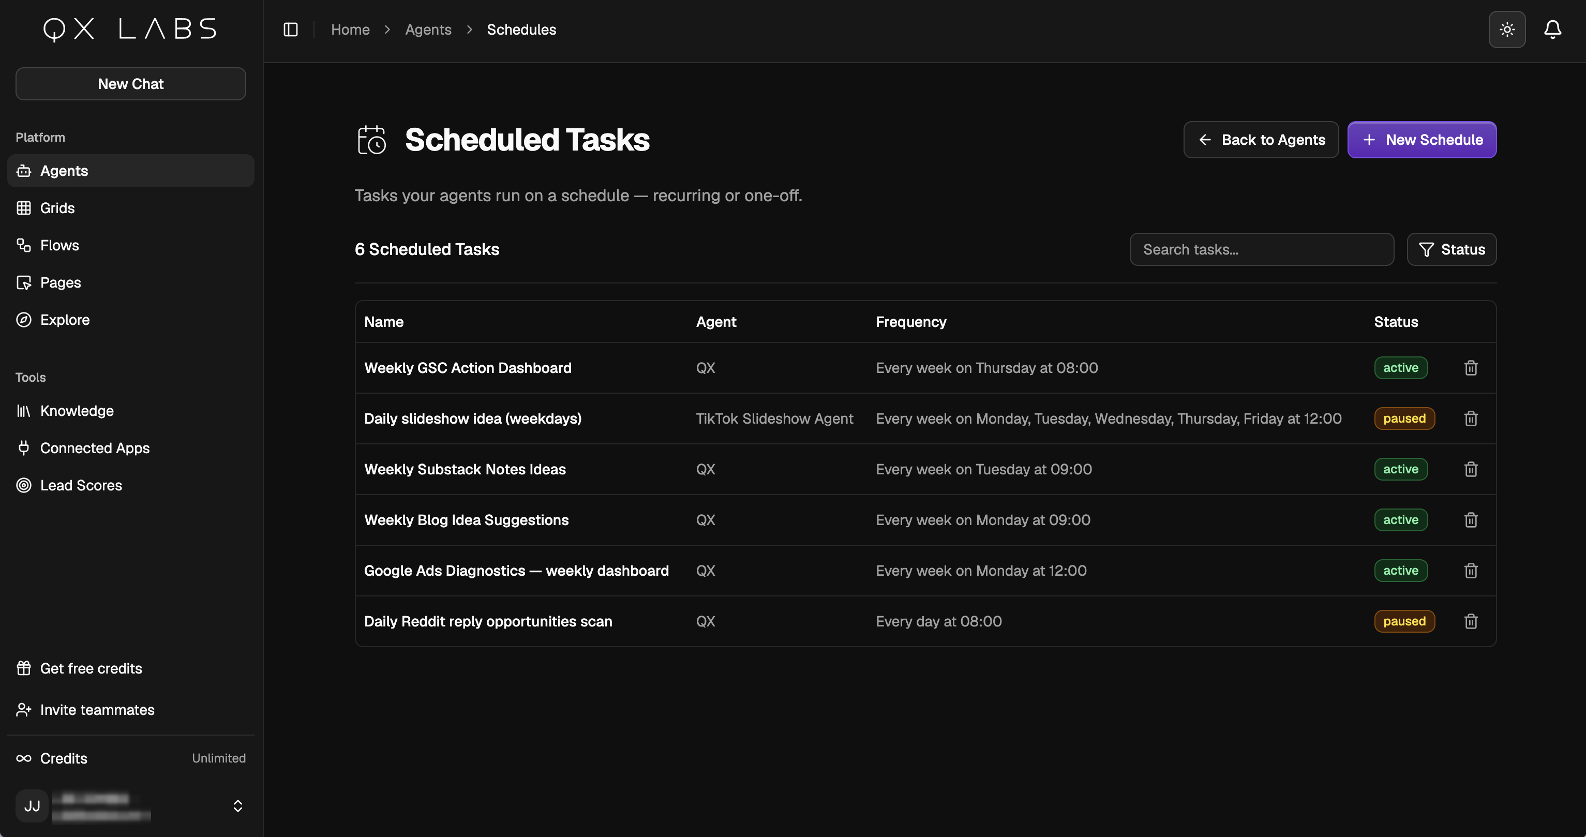Viewport: 1586px width, 837px height.
Task: Focus the Search tasks field
Action: point(1262,249)
